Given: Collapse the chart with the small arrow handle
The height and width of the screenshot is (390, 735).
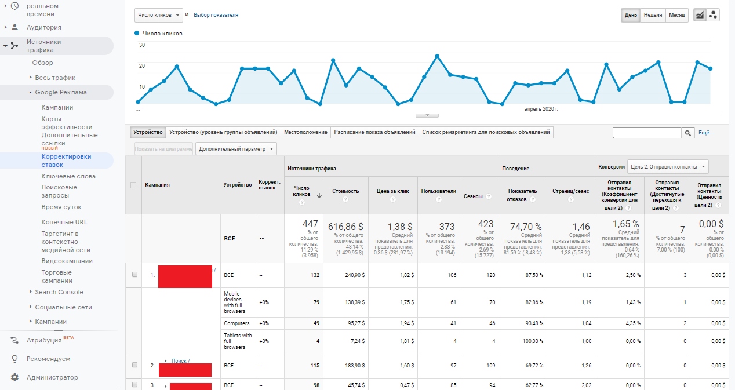Looking at the screenshot, I should [x=428, y=115].
